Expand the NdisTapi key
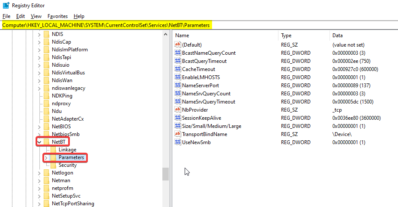The image size is (398, 207). (x=39, y=57)
